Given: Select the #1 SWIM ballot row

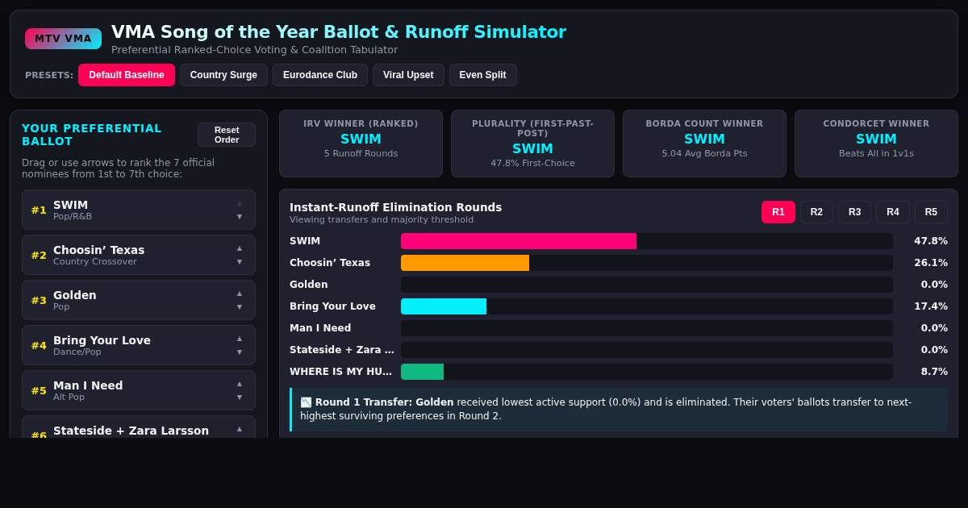Looking at the screenshot, I should point(139,210).
